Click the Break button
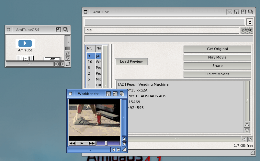Screen dimensions: 260x161 click(247, 30)
